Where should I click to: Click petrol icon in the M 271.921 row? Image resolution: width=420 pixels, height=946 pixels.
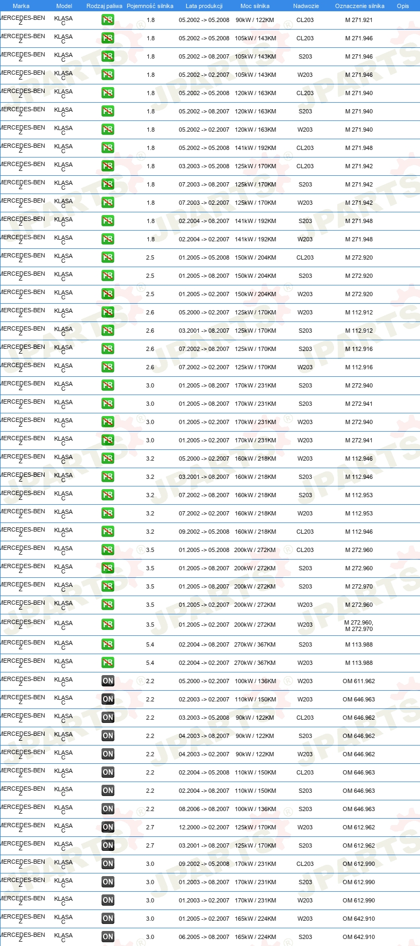tap(108, 20)
